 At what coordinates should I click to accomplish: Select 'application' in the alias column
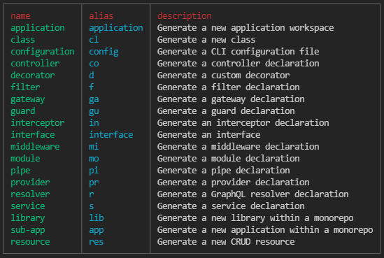(116, 28)
